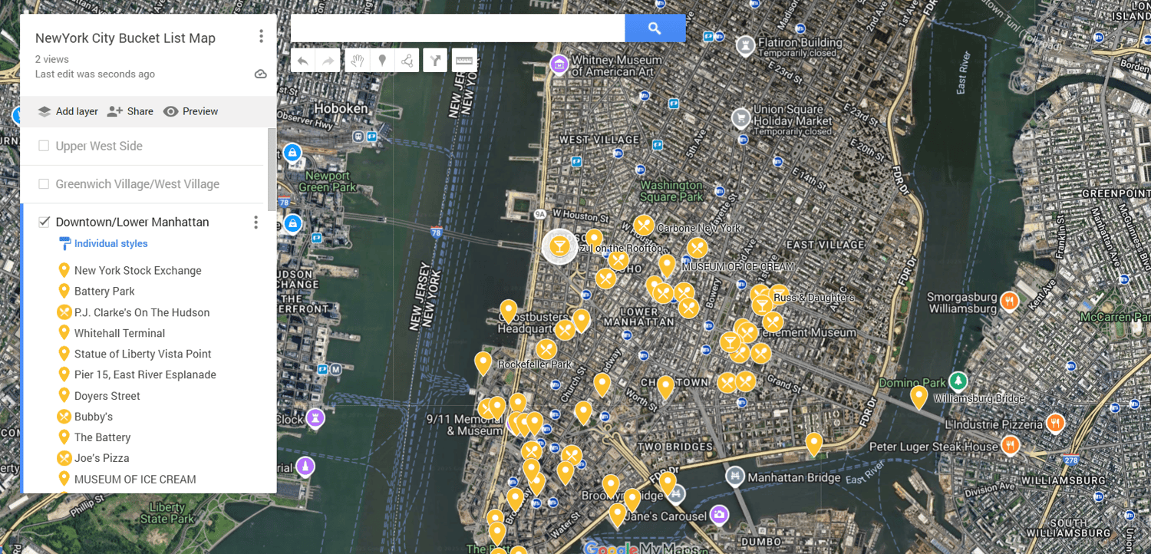Viewport: 1151px width, 554px height.
Task: Click the Domino Park green marker
Action: 958,381
